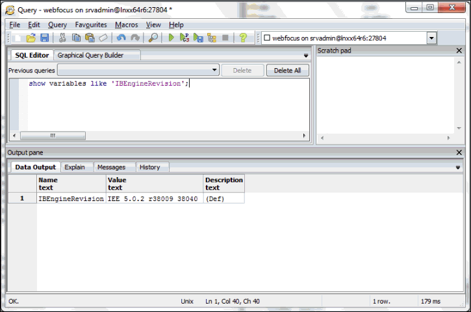Click the Value column header
The width and height of the screenshot is (471, 312).
(x=155, y=184)
